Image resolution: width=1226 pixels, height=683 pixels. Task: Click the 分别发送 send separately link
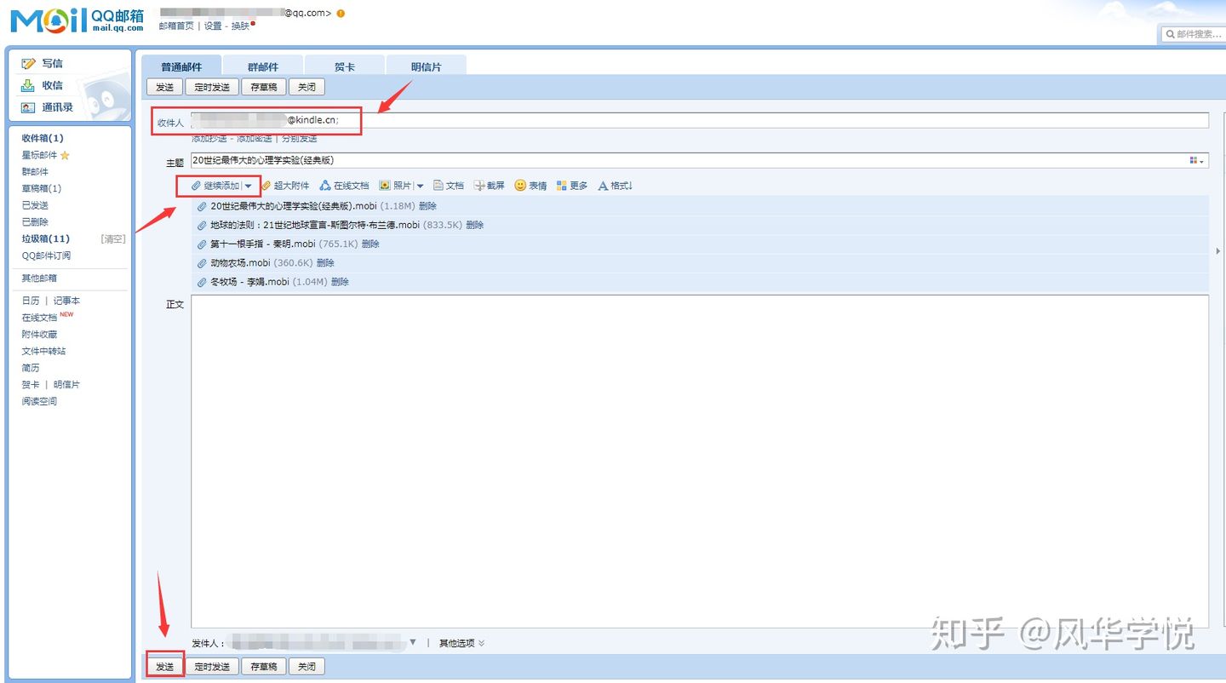[300, 138]
